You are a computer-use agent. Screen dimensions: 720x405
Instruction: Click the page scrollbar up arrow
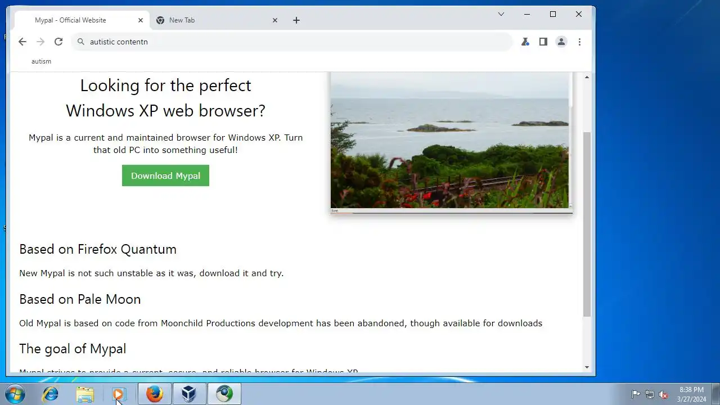(x=587, y=77)
